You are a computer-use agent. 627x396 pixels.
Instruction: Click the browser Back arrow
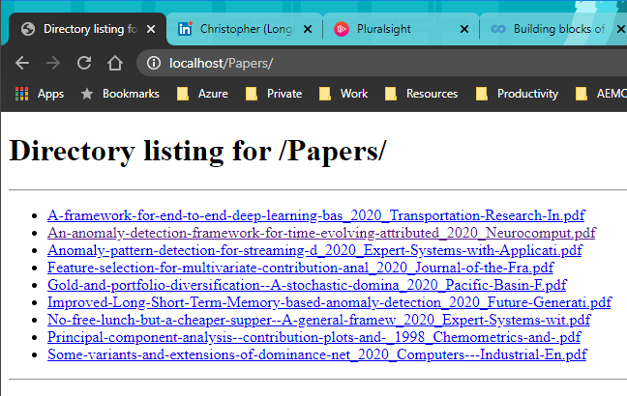(x=22, y=63)
